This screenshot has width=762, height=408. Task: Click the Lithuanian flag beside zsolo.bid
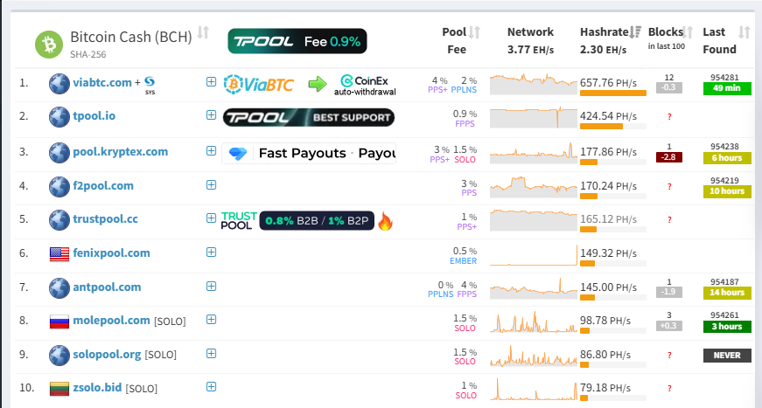pyautogui.click(x=59, y=389)
